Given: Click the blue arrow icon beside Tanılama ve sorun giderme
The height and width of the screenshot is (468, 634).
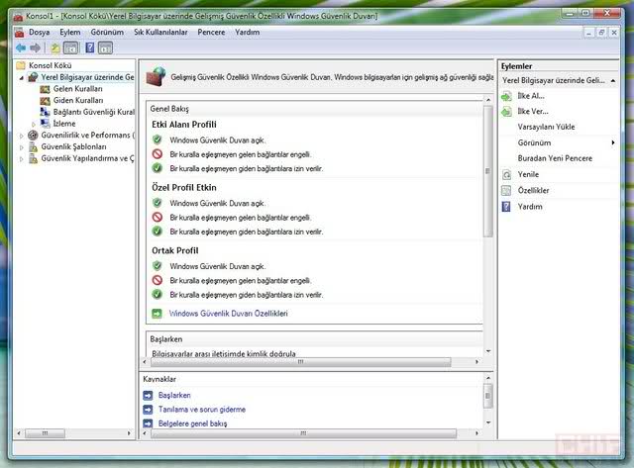Looking at the screenshot, I should (x=148, y=410).
